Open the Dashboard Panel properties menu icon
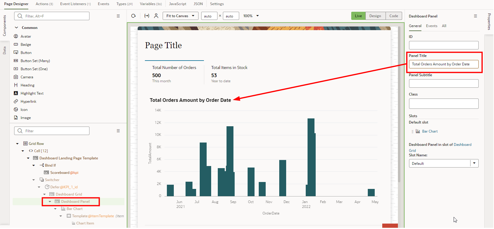Viewport: 494px width, 229px height. (475, 16)
